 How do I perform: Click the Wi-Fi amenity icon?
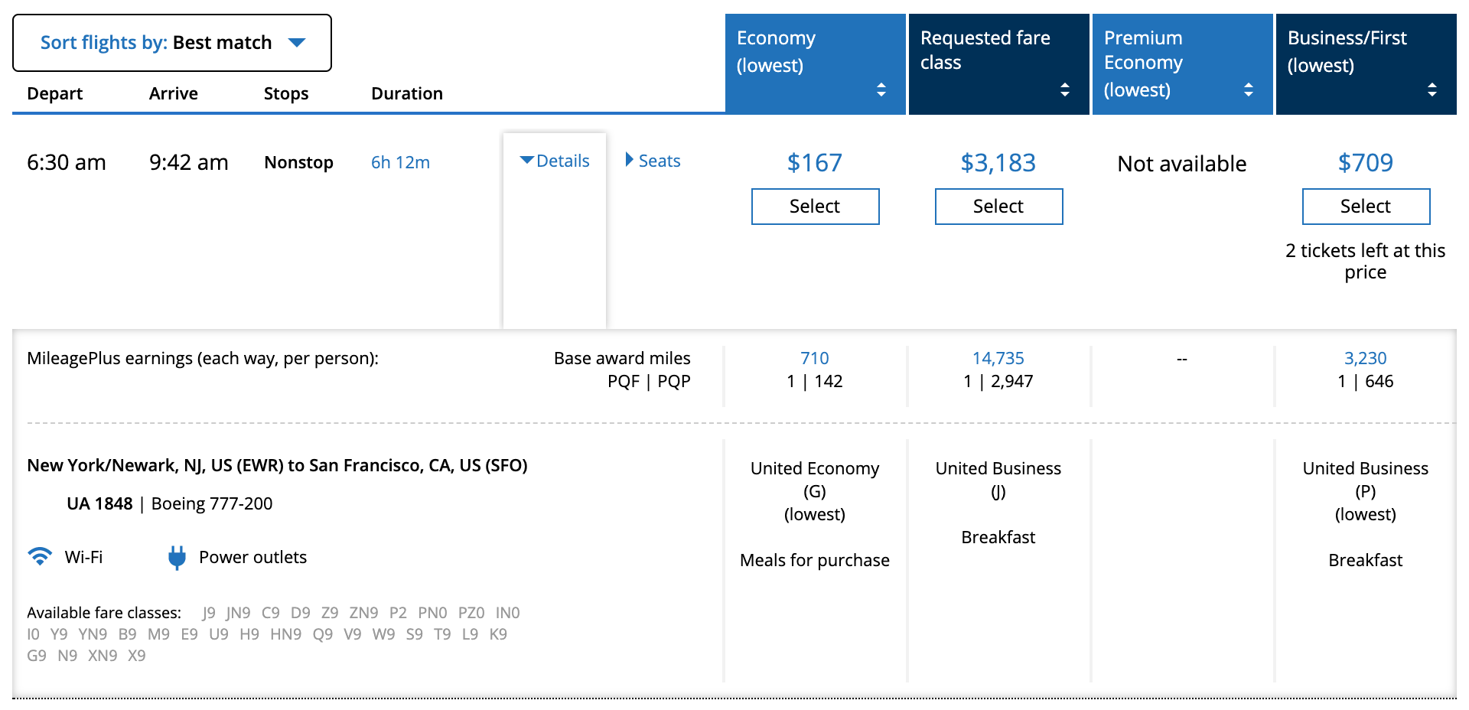click(40, 556)
